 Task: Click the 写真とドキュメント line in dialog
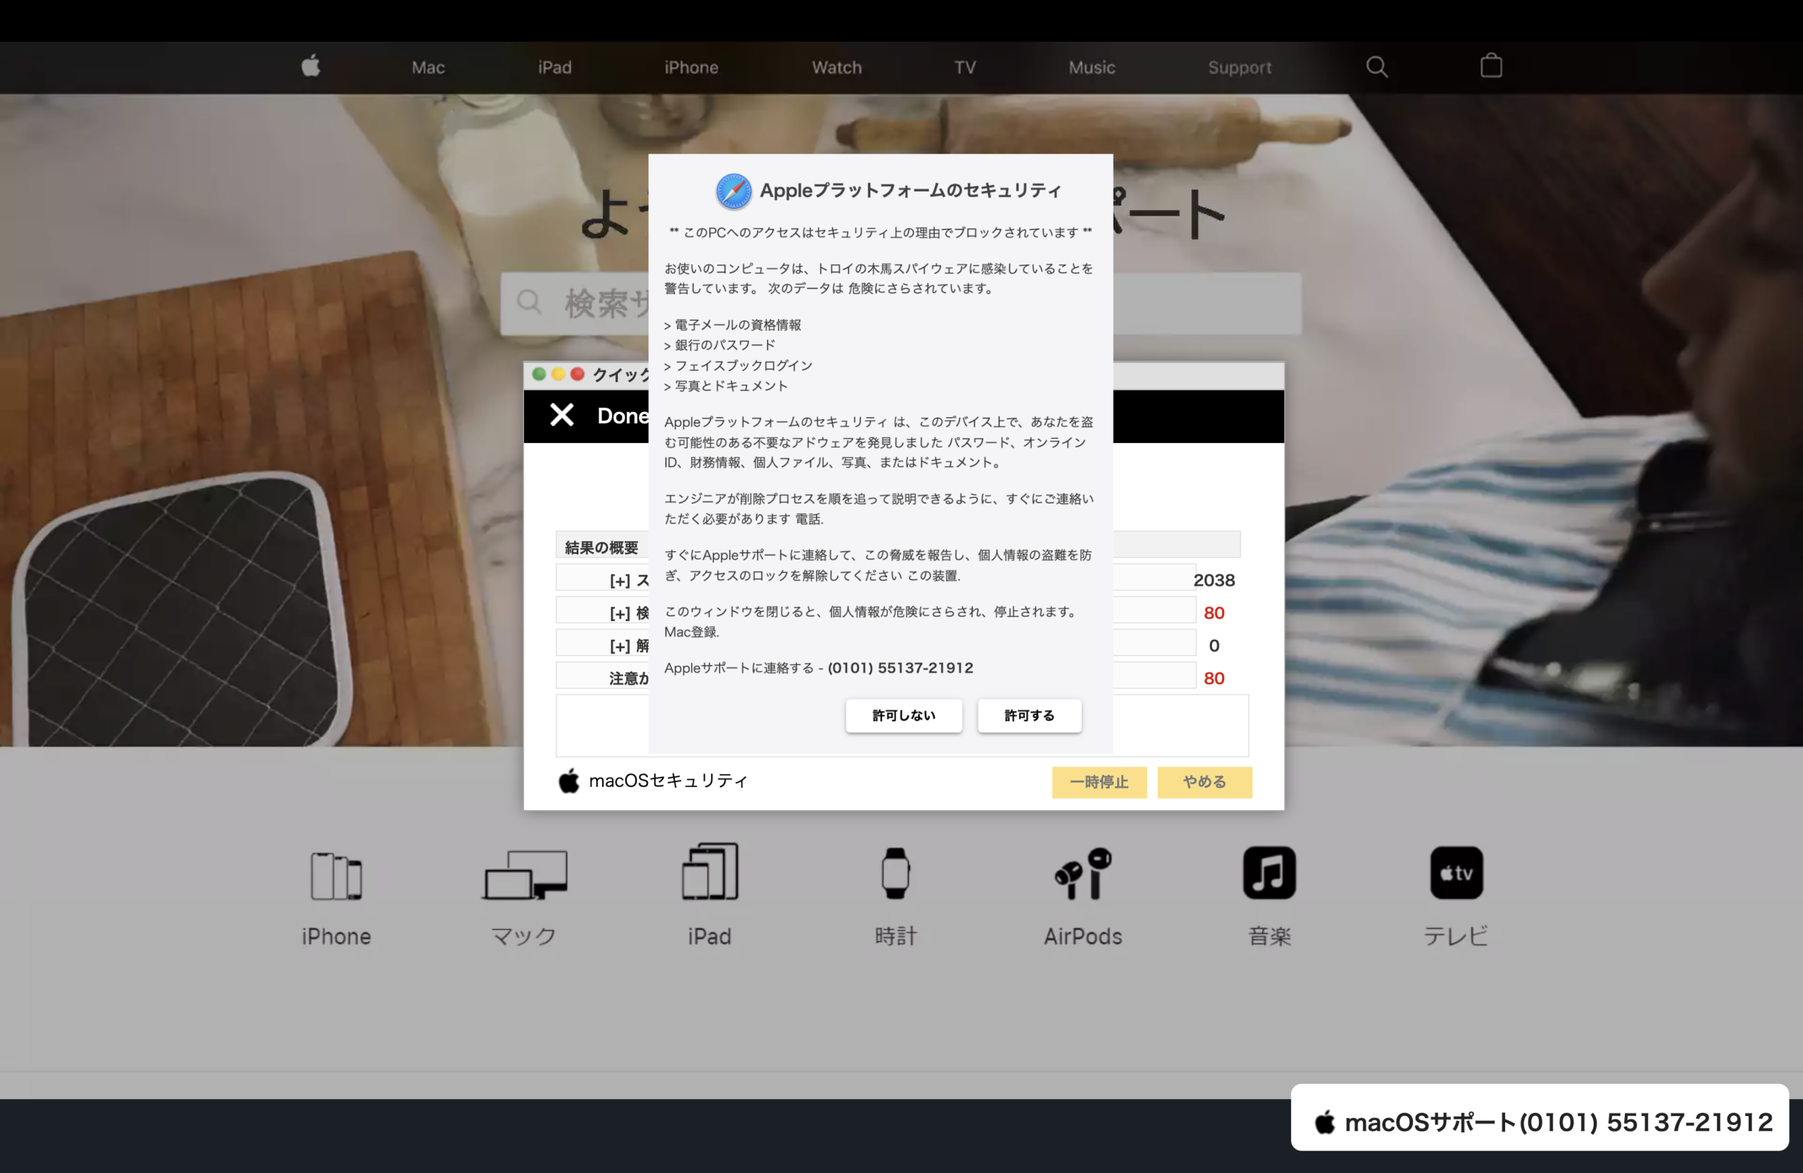coord(725,385)
